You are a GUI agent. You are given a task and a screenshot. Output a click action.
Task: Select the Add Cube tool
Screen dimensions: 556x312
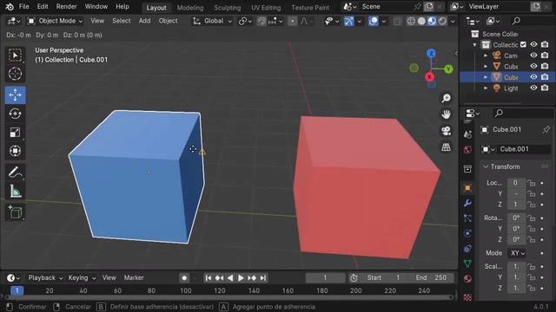click(x=15, y=212)
